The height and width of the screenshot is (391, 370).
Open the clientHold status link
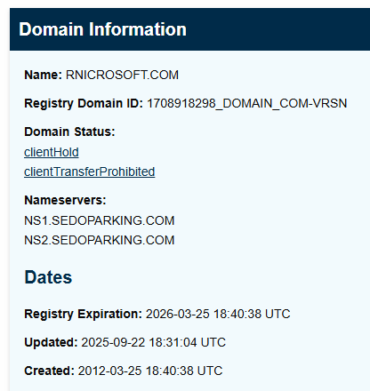(52, 152)
